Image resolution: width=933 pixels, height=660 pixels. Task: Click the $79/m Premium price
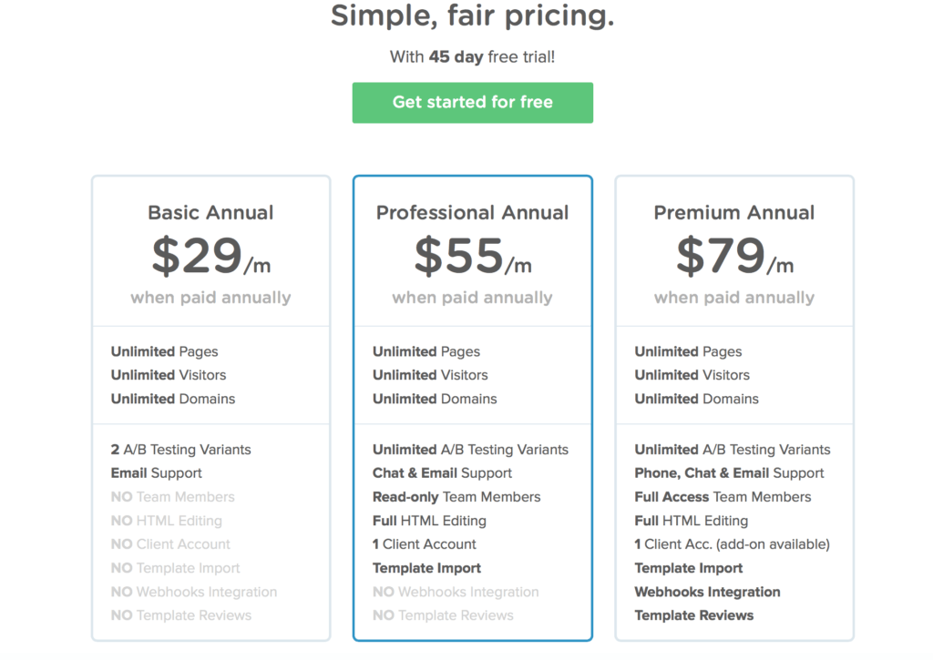[733, 257]
